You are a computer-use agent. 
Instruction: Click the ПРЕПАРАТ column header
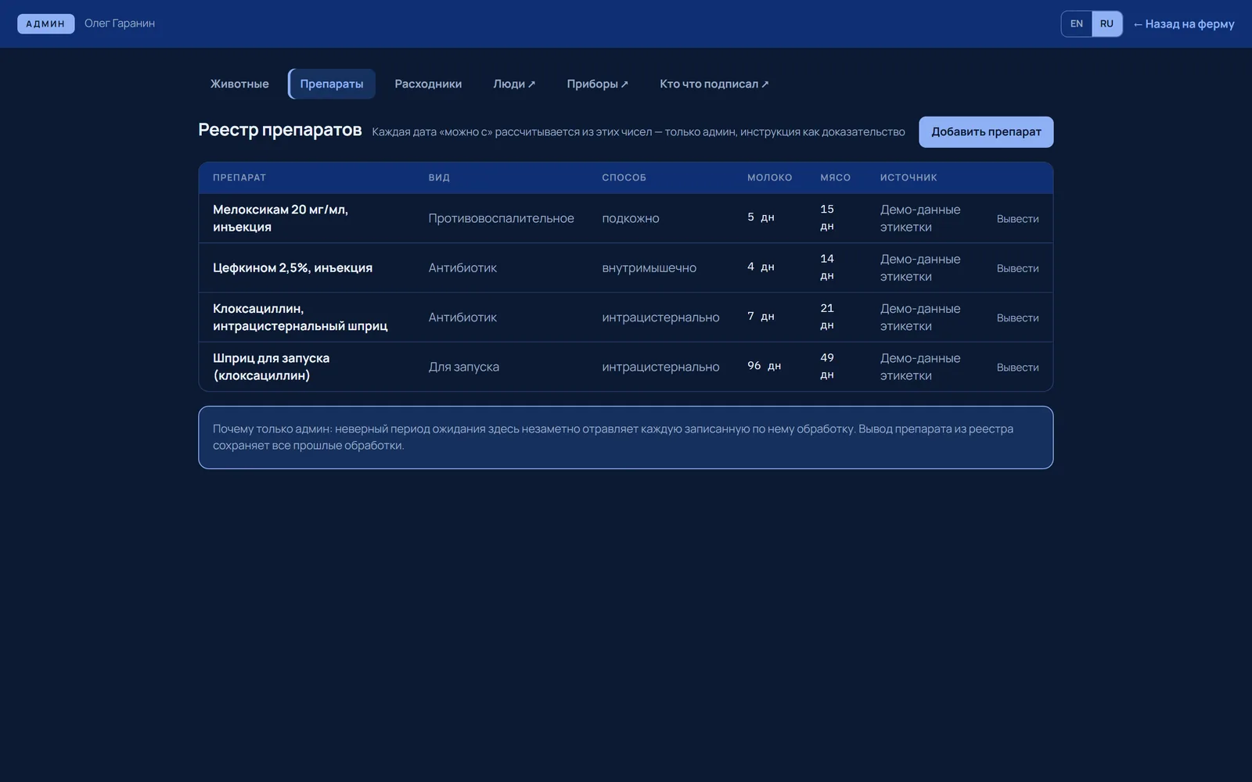pos(239,178)
